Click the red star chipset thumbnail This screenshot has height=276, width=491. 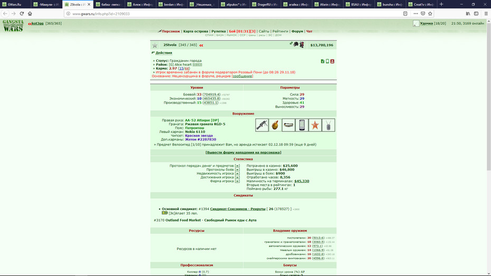click(315, 125)
